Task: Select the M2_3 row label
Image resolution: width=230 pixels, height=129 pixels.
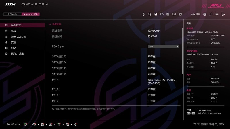Action: click(55, 95)
